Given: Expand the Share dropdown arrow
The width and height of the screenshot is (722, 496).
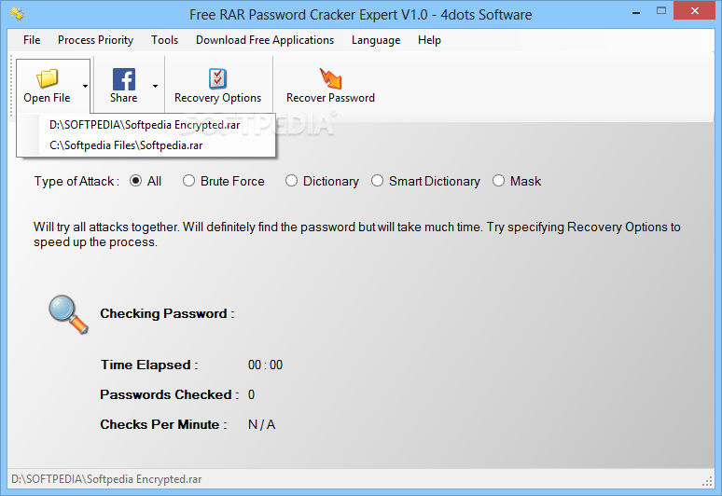Looking at the screenshot, I should [x=155, y=86].
